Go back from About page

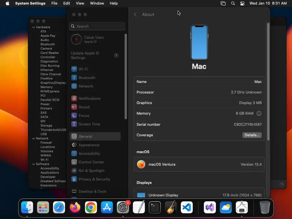[x=135, y=15]
